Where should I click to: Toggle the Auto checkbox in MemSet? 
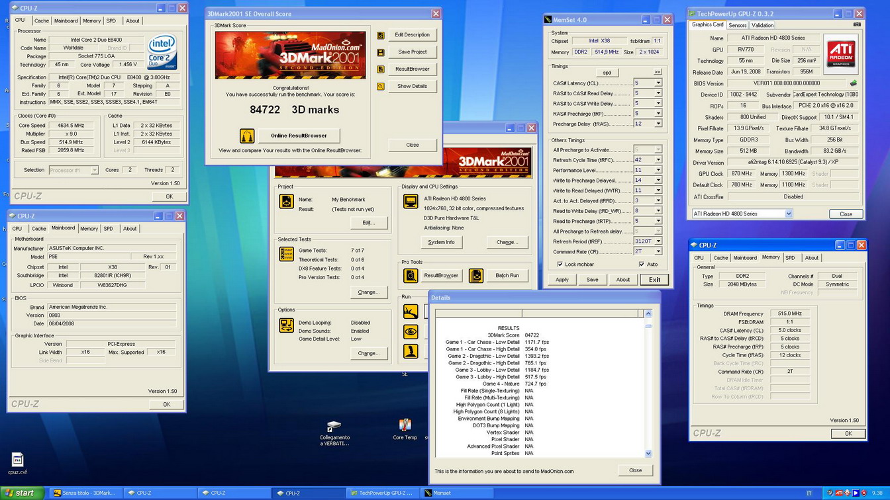(x=641, y=265)
